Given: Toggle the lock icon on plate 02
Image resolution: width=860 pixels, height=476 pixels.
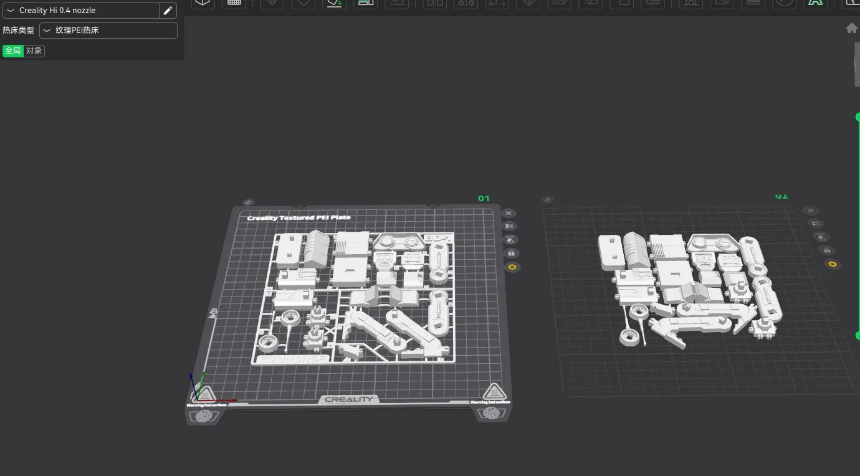Looking at the screenshot, I should coord(826,250).
